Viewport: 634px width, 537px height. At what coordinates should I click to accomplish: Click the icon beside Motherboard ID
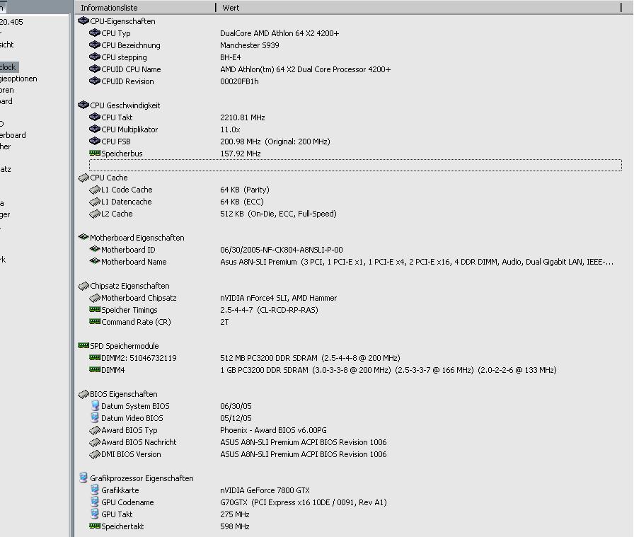tap(95, 249)
